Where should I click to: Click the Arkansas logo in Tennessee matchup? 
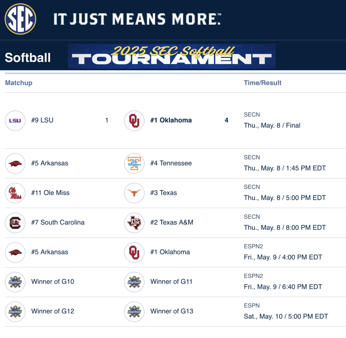(x=15, y=163)
